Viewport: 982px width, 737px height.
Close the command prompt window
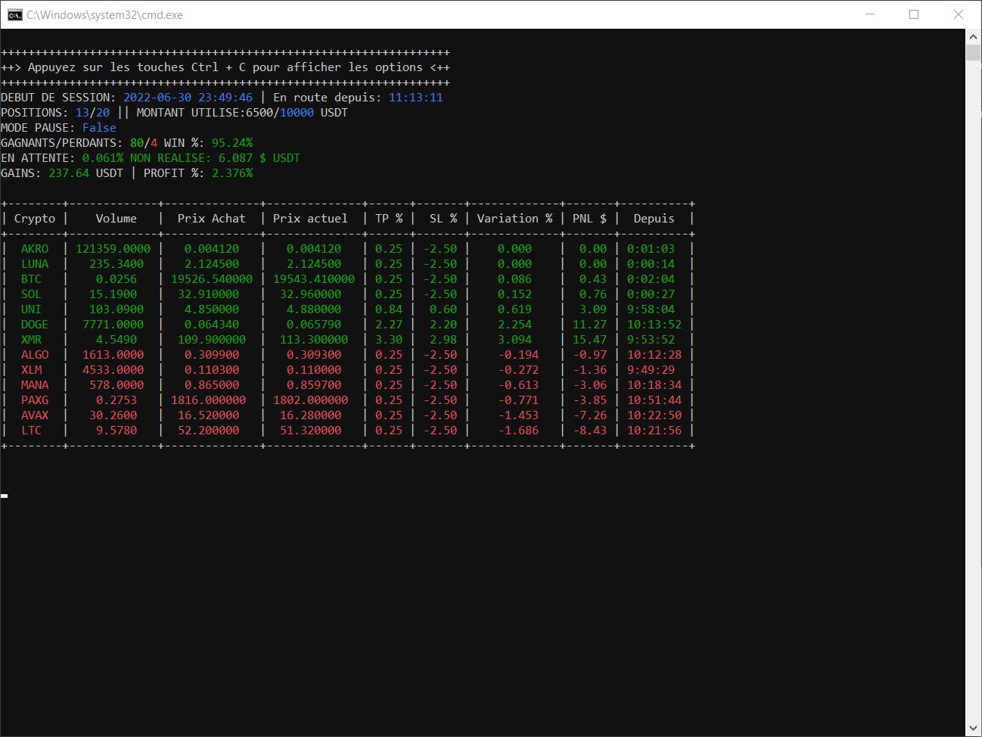pyautogui.click(x=959, y=14)
